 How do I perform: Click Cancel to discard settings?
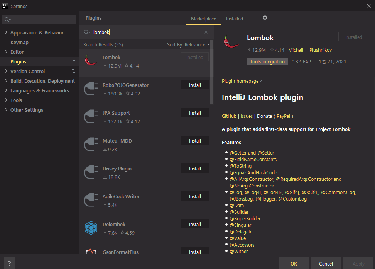pyautogui.click(x=326, y=264)
